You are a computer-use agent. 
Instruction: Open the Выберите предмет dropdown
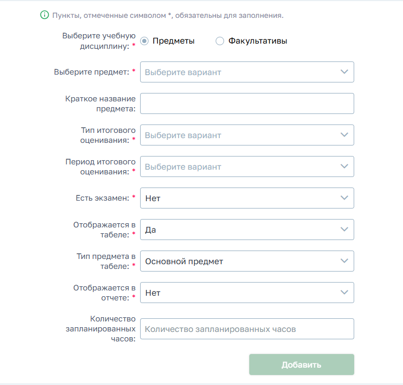coord(247,72)
